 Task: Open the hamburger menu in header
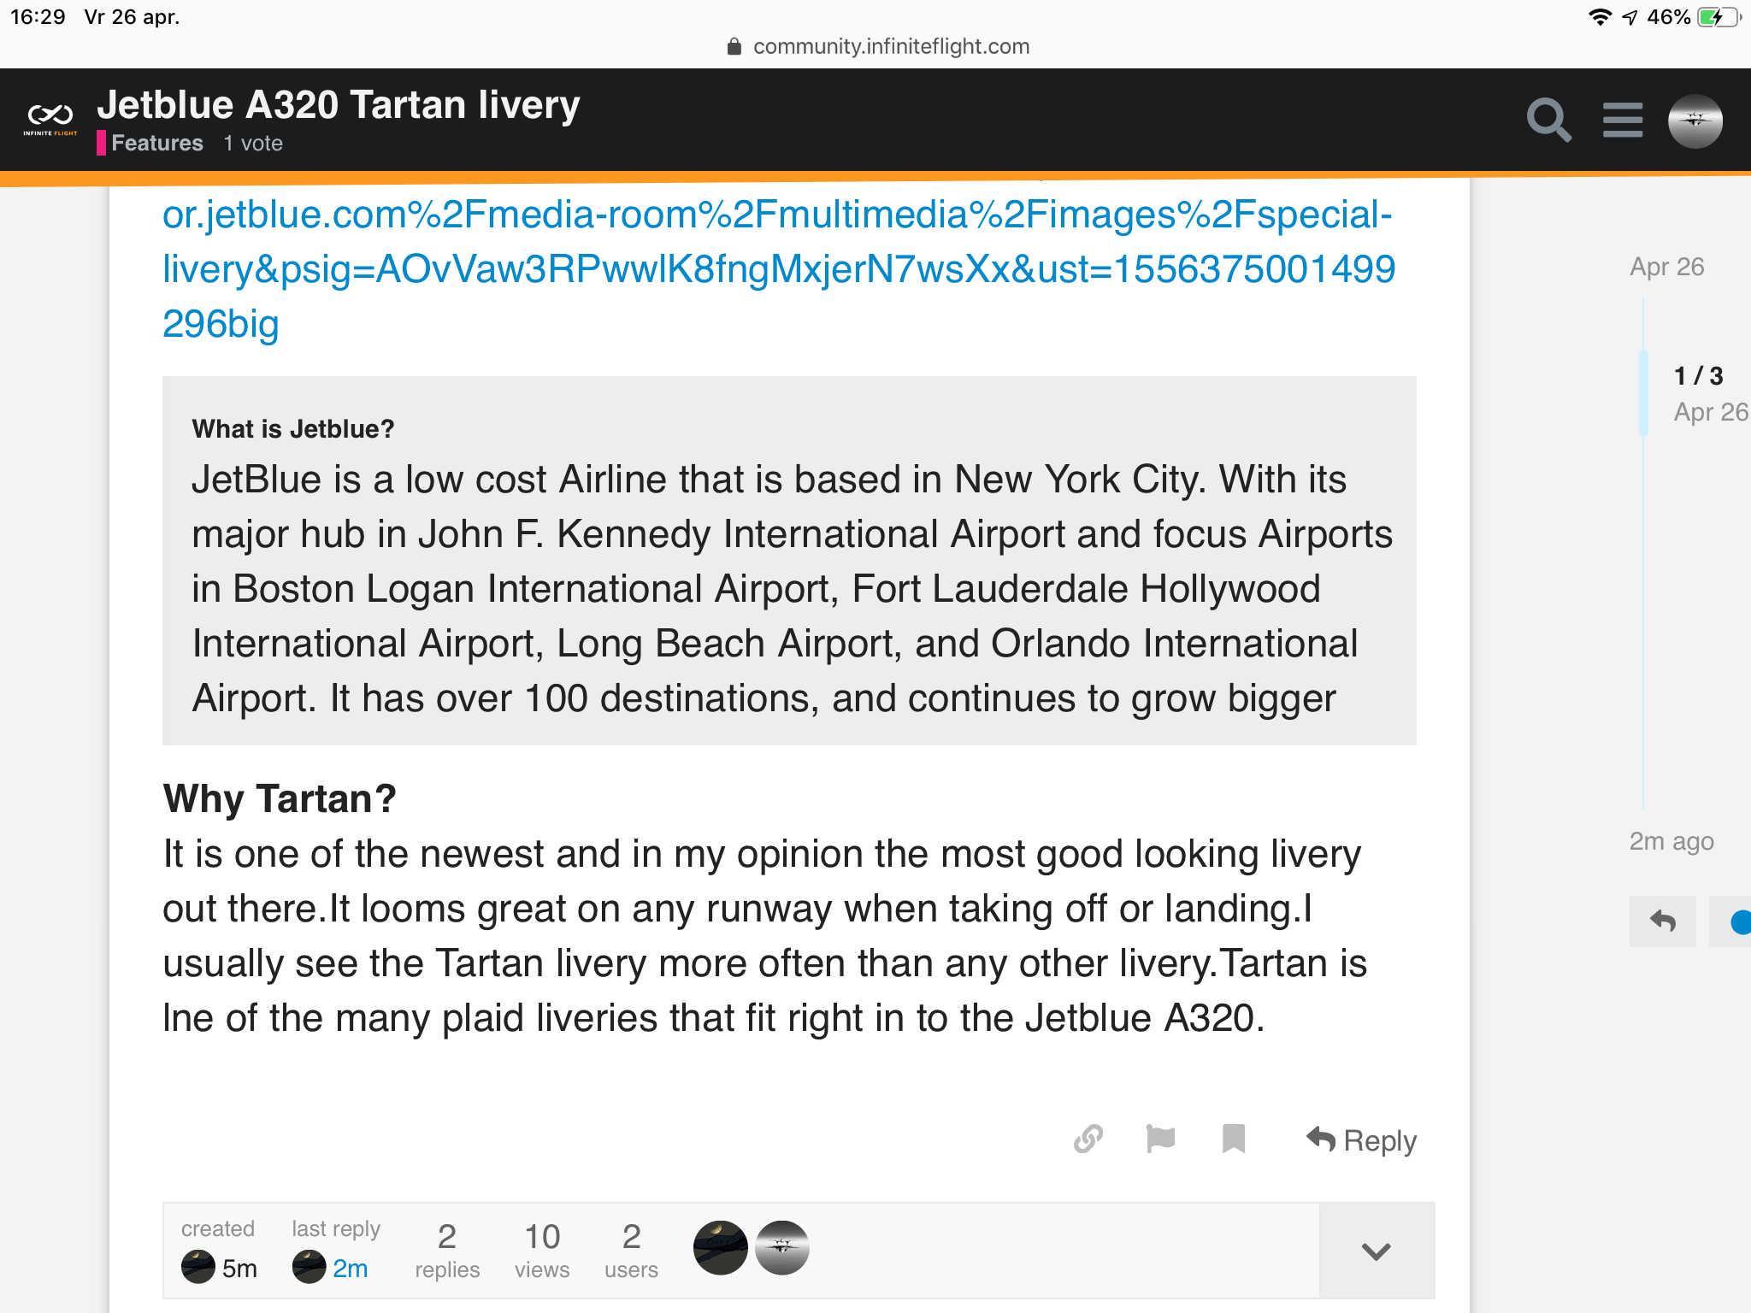tap(1622, 121)
